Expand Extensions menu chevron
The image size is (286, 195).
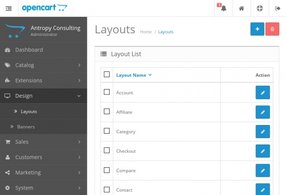pyautogui.click(x=79, y=80)
